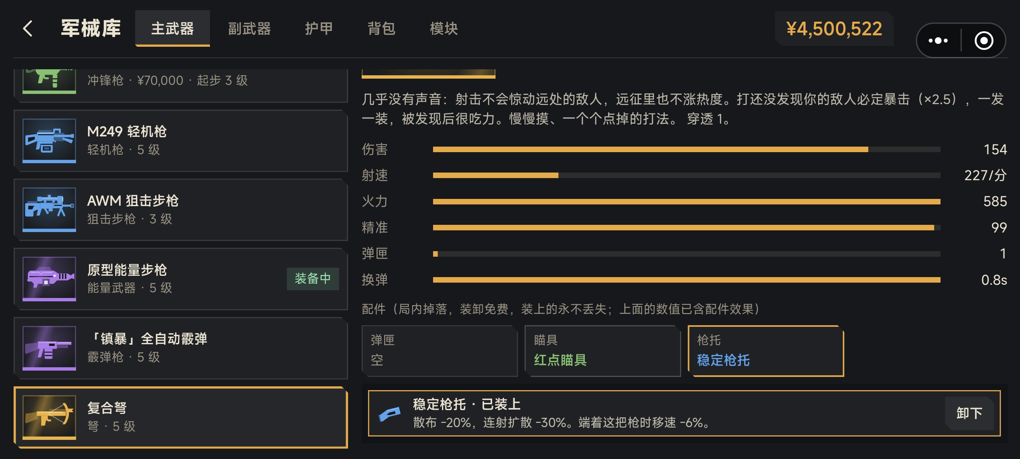The image size is (1020, 459).
Task: Select the M249 light machine gun icon
Action: 49,141
